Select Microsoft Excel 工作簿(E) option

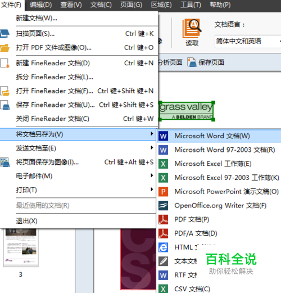pyautogui.click(x=219, y=164)
